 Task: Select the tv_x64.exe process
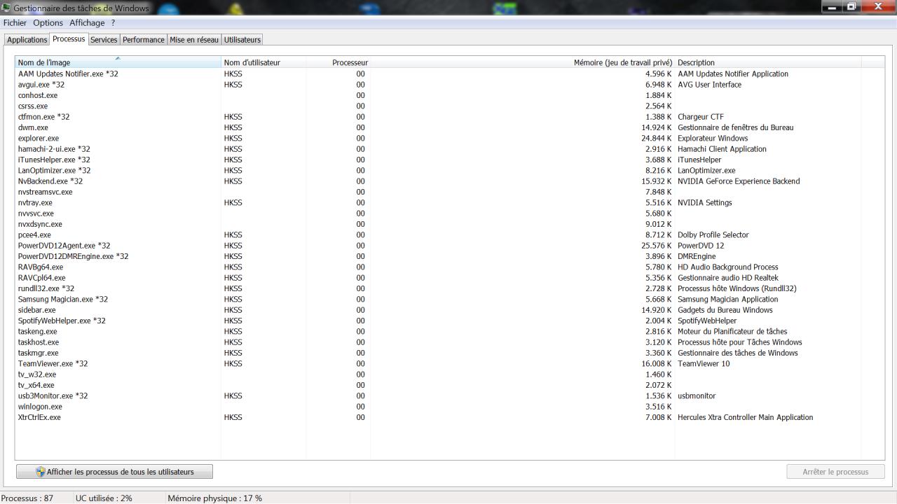[450, 385]
